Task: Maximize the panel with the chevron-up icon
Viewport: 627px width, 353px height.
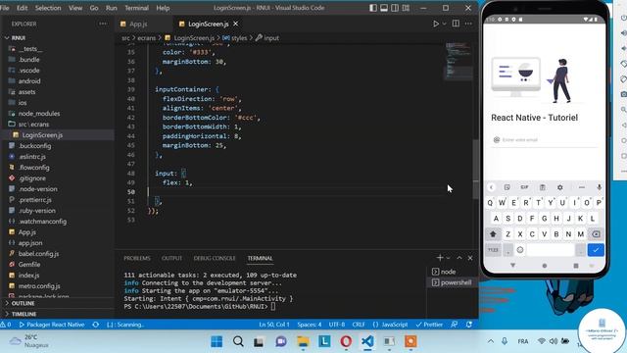Action: tap(459, 258)
